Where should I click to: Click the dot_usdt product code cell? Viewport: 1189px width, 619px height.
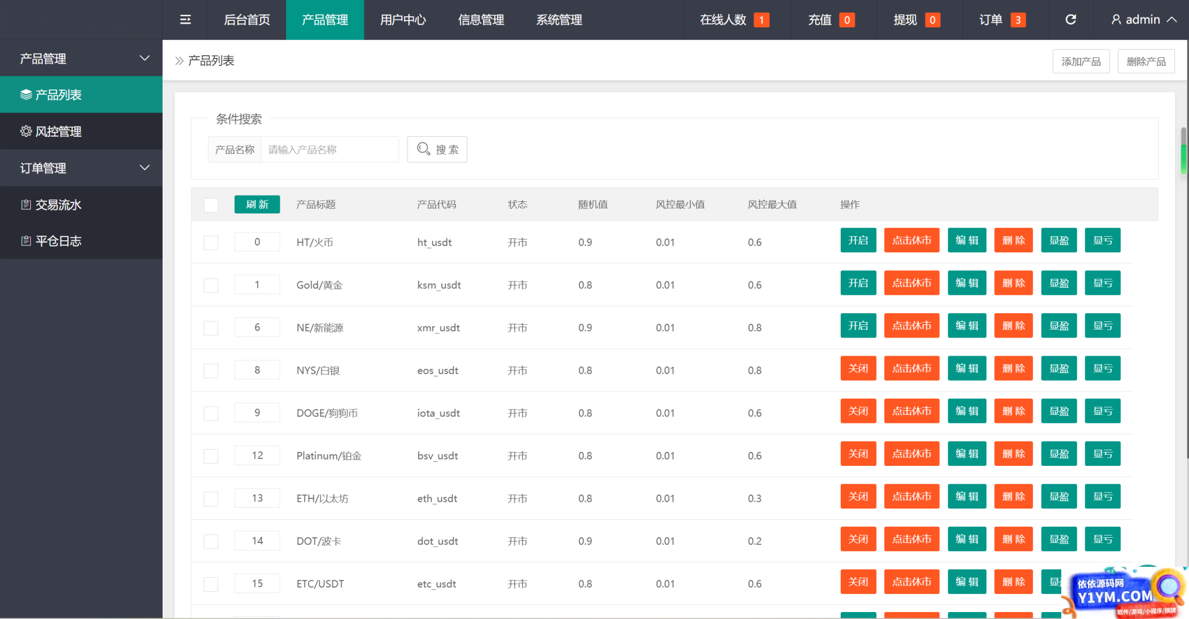pos(438,541)
